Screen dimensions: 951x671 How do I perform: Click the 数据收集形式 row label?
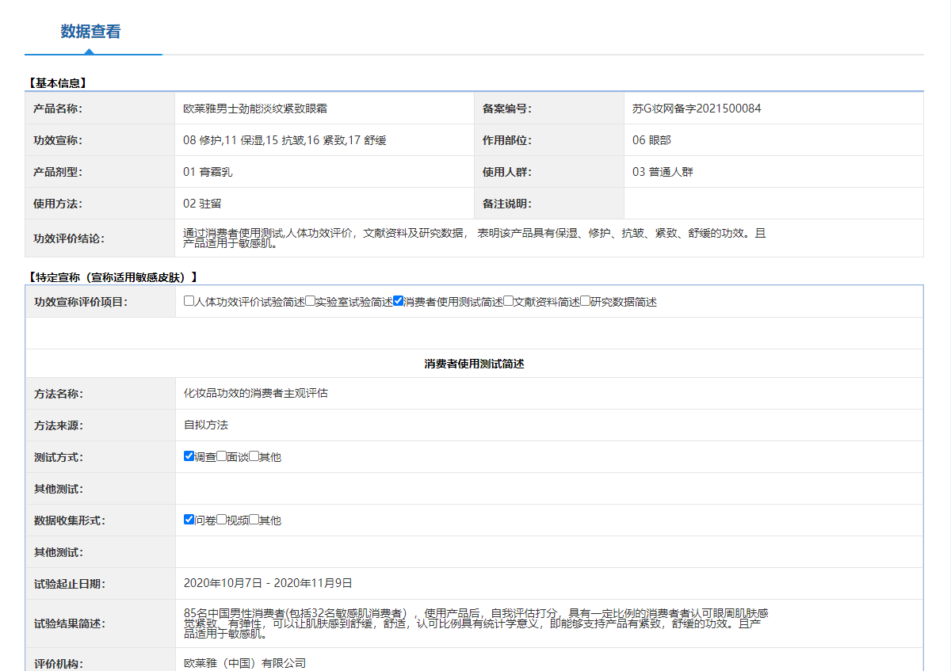pos(70,520)
